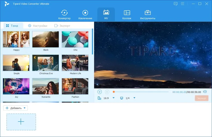The image size is (212, 137).
Task: Switch to the Настройки tab
Action: [x=38, y=26]
